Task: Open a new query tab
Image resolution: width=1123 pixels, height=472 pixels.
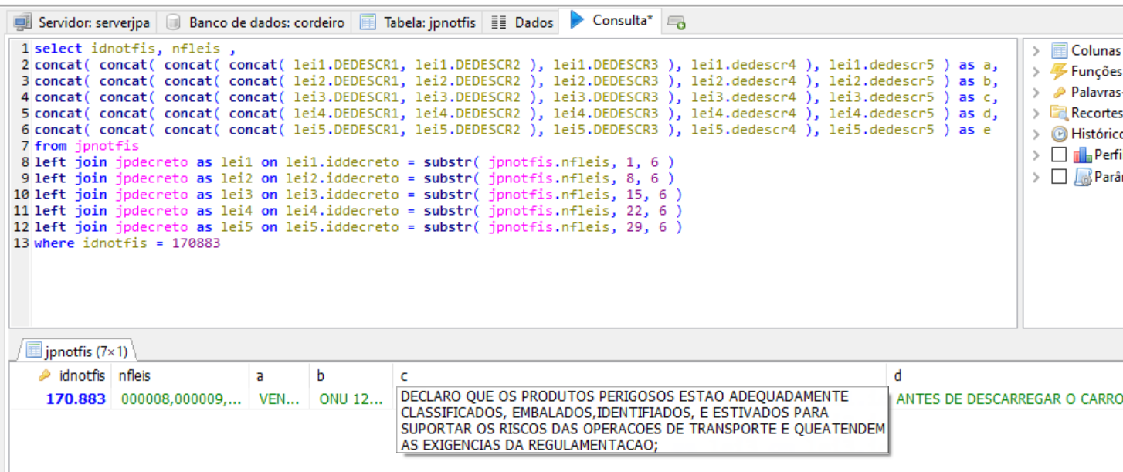Action: 677,23
